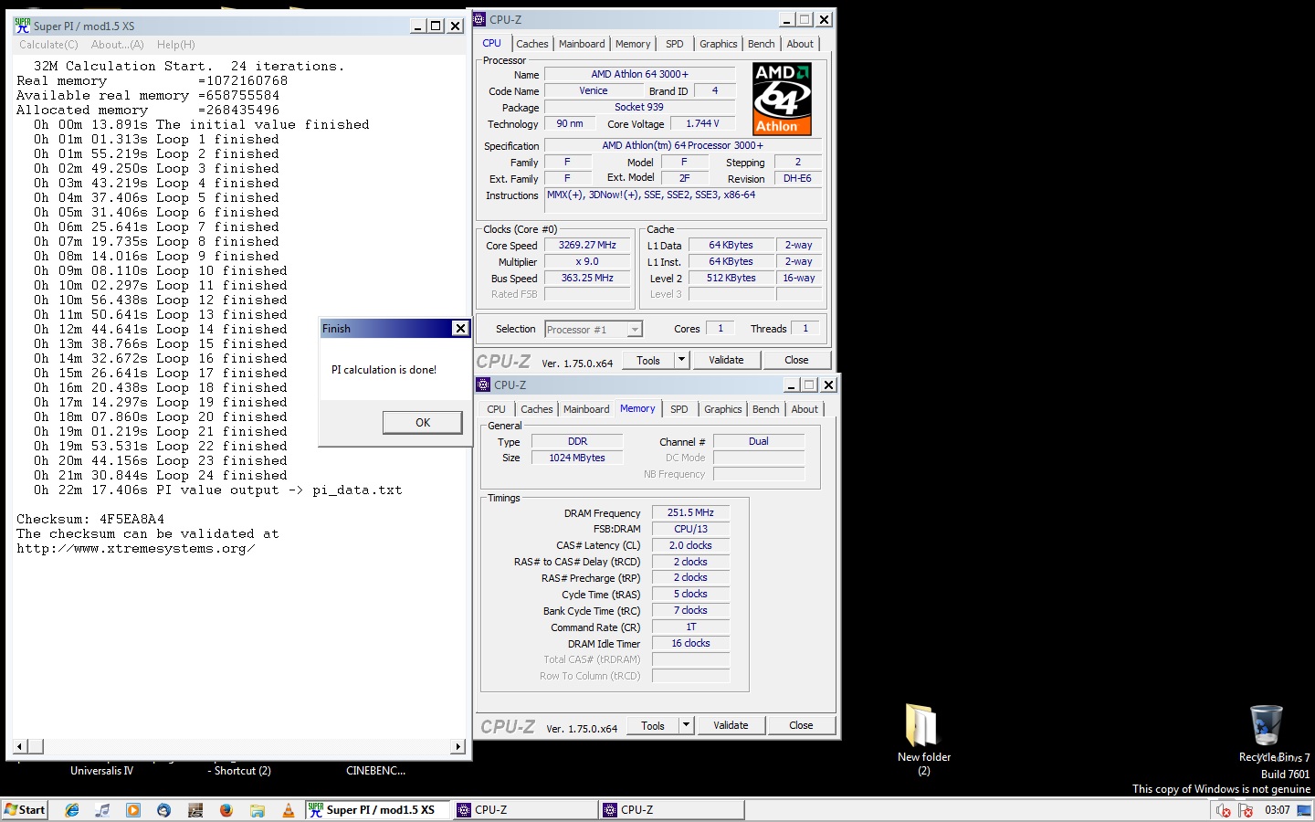The width and height of the screenshot is (1315, 822).
Task: Switch to Graphics tab in the CPU-Z window with the Memory tab open
Action: 723,409
